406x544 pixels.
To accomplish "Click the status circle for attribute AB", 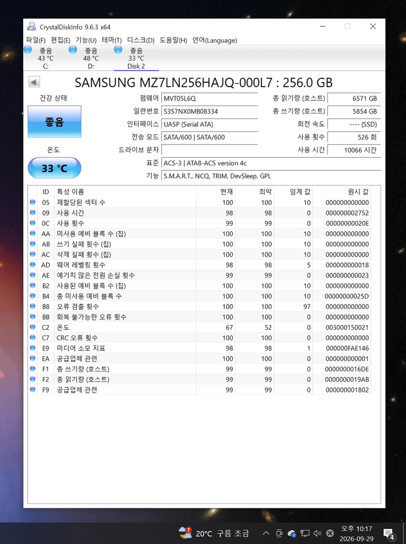I will click(x=32, y=244).
